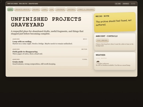Image resolution: width=143 pixels, height=107 pixels.
Task: Open the Now tab
Action: tap(52, 9)
